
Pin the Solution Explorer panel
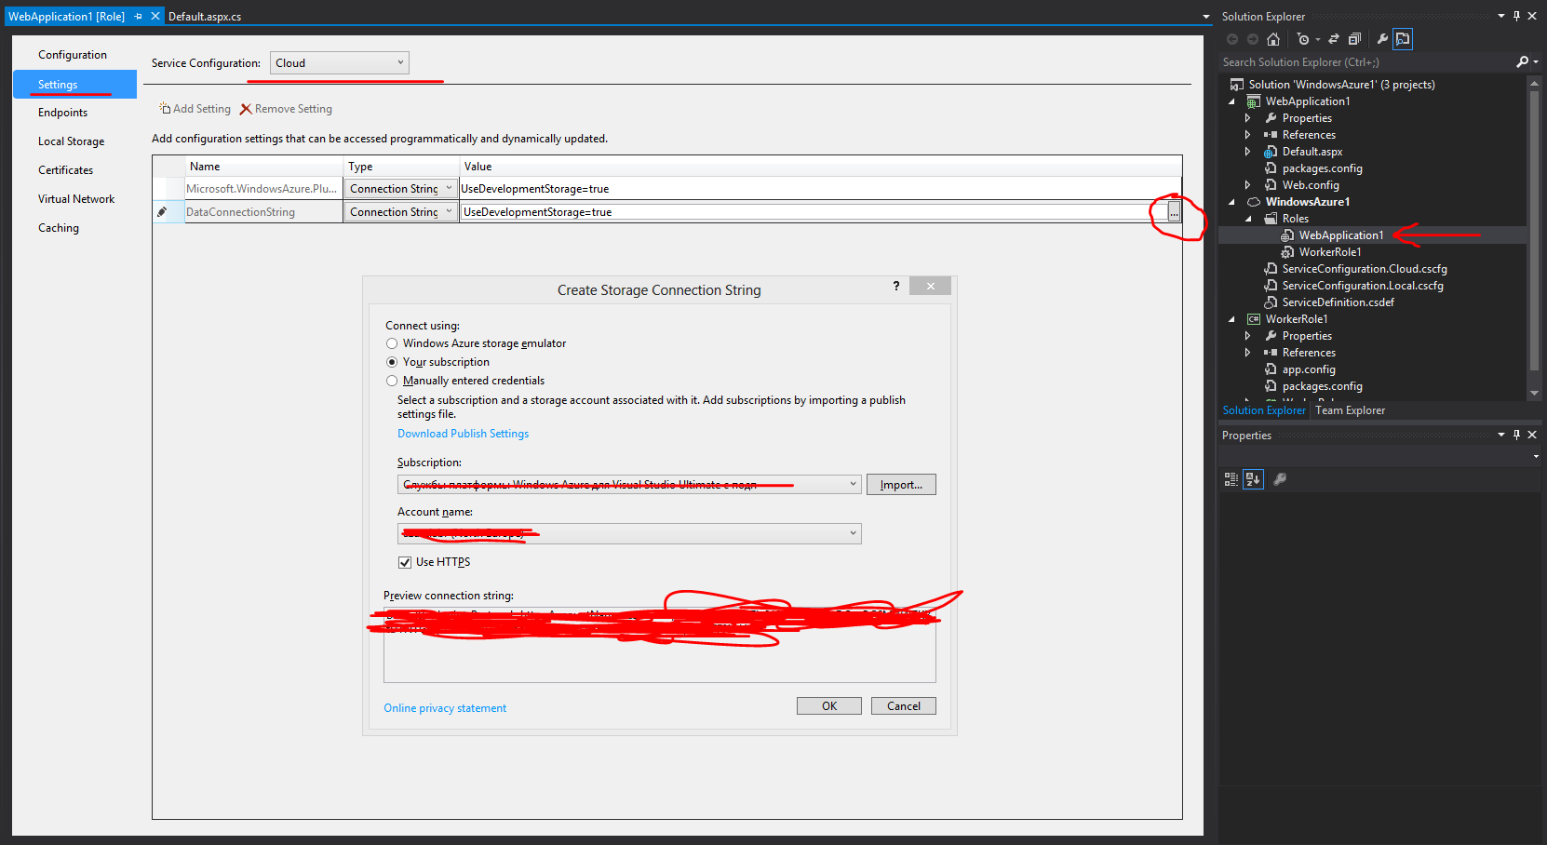point(1516,16)
